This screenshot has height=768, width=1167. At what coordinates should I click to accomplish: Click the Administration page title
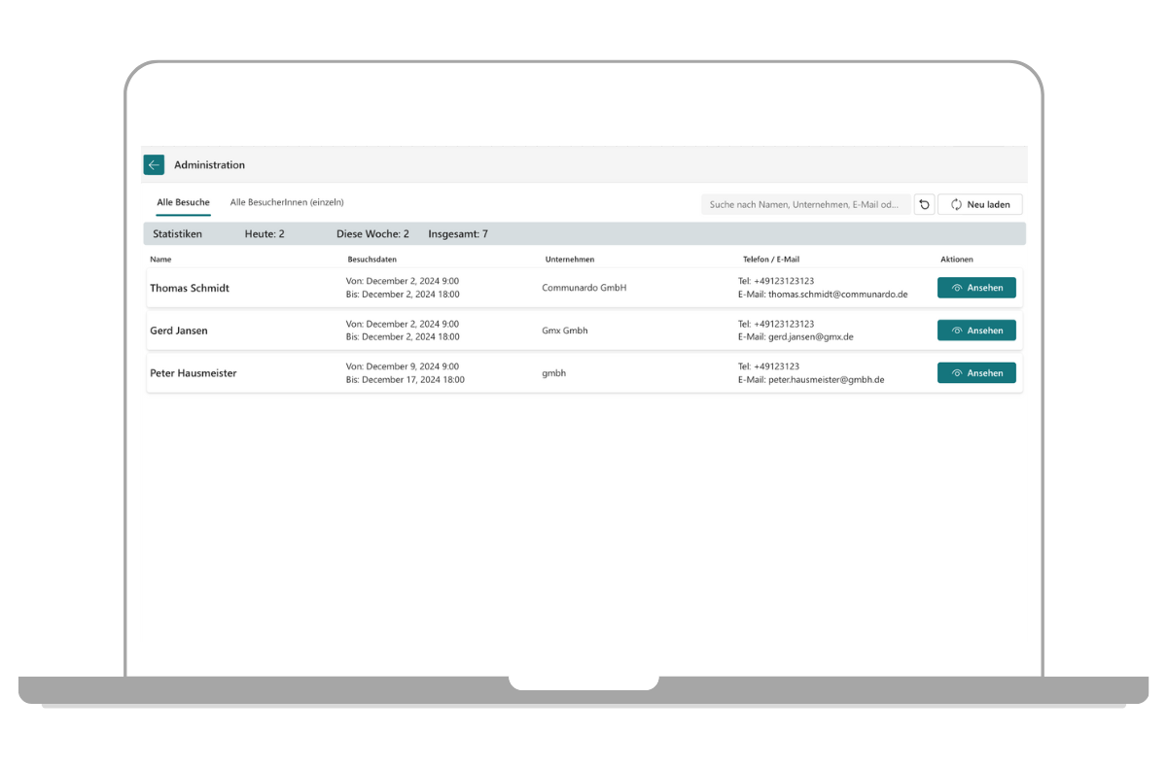pos(210,165)
